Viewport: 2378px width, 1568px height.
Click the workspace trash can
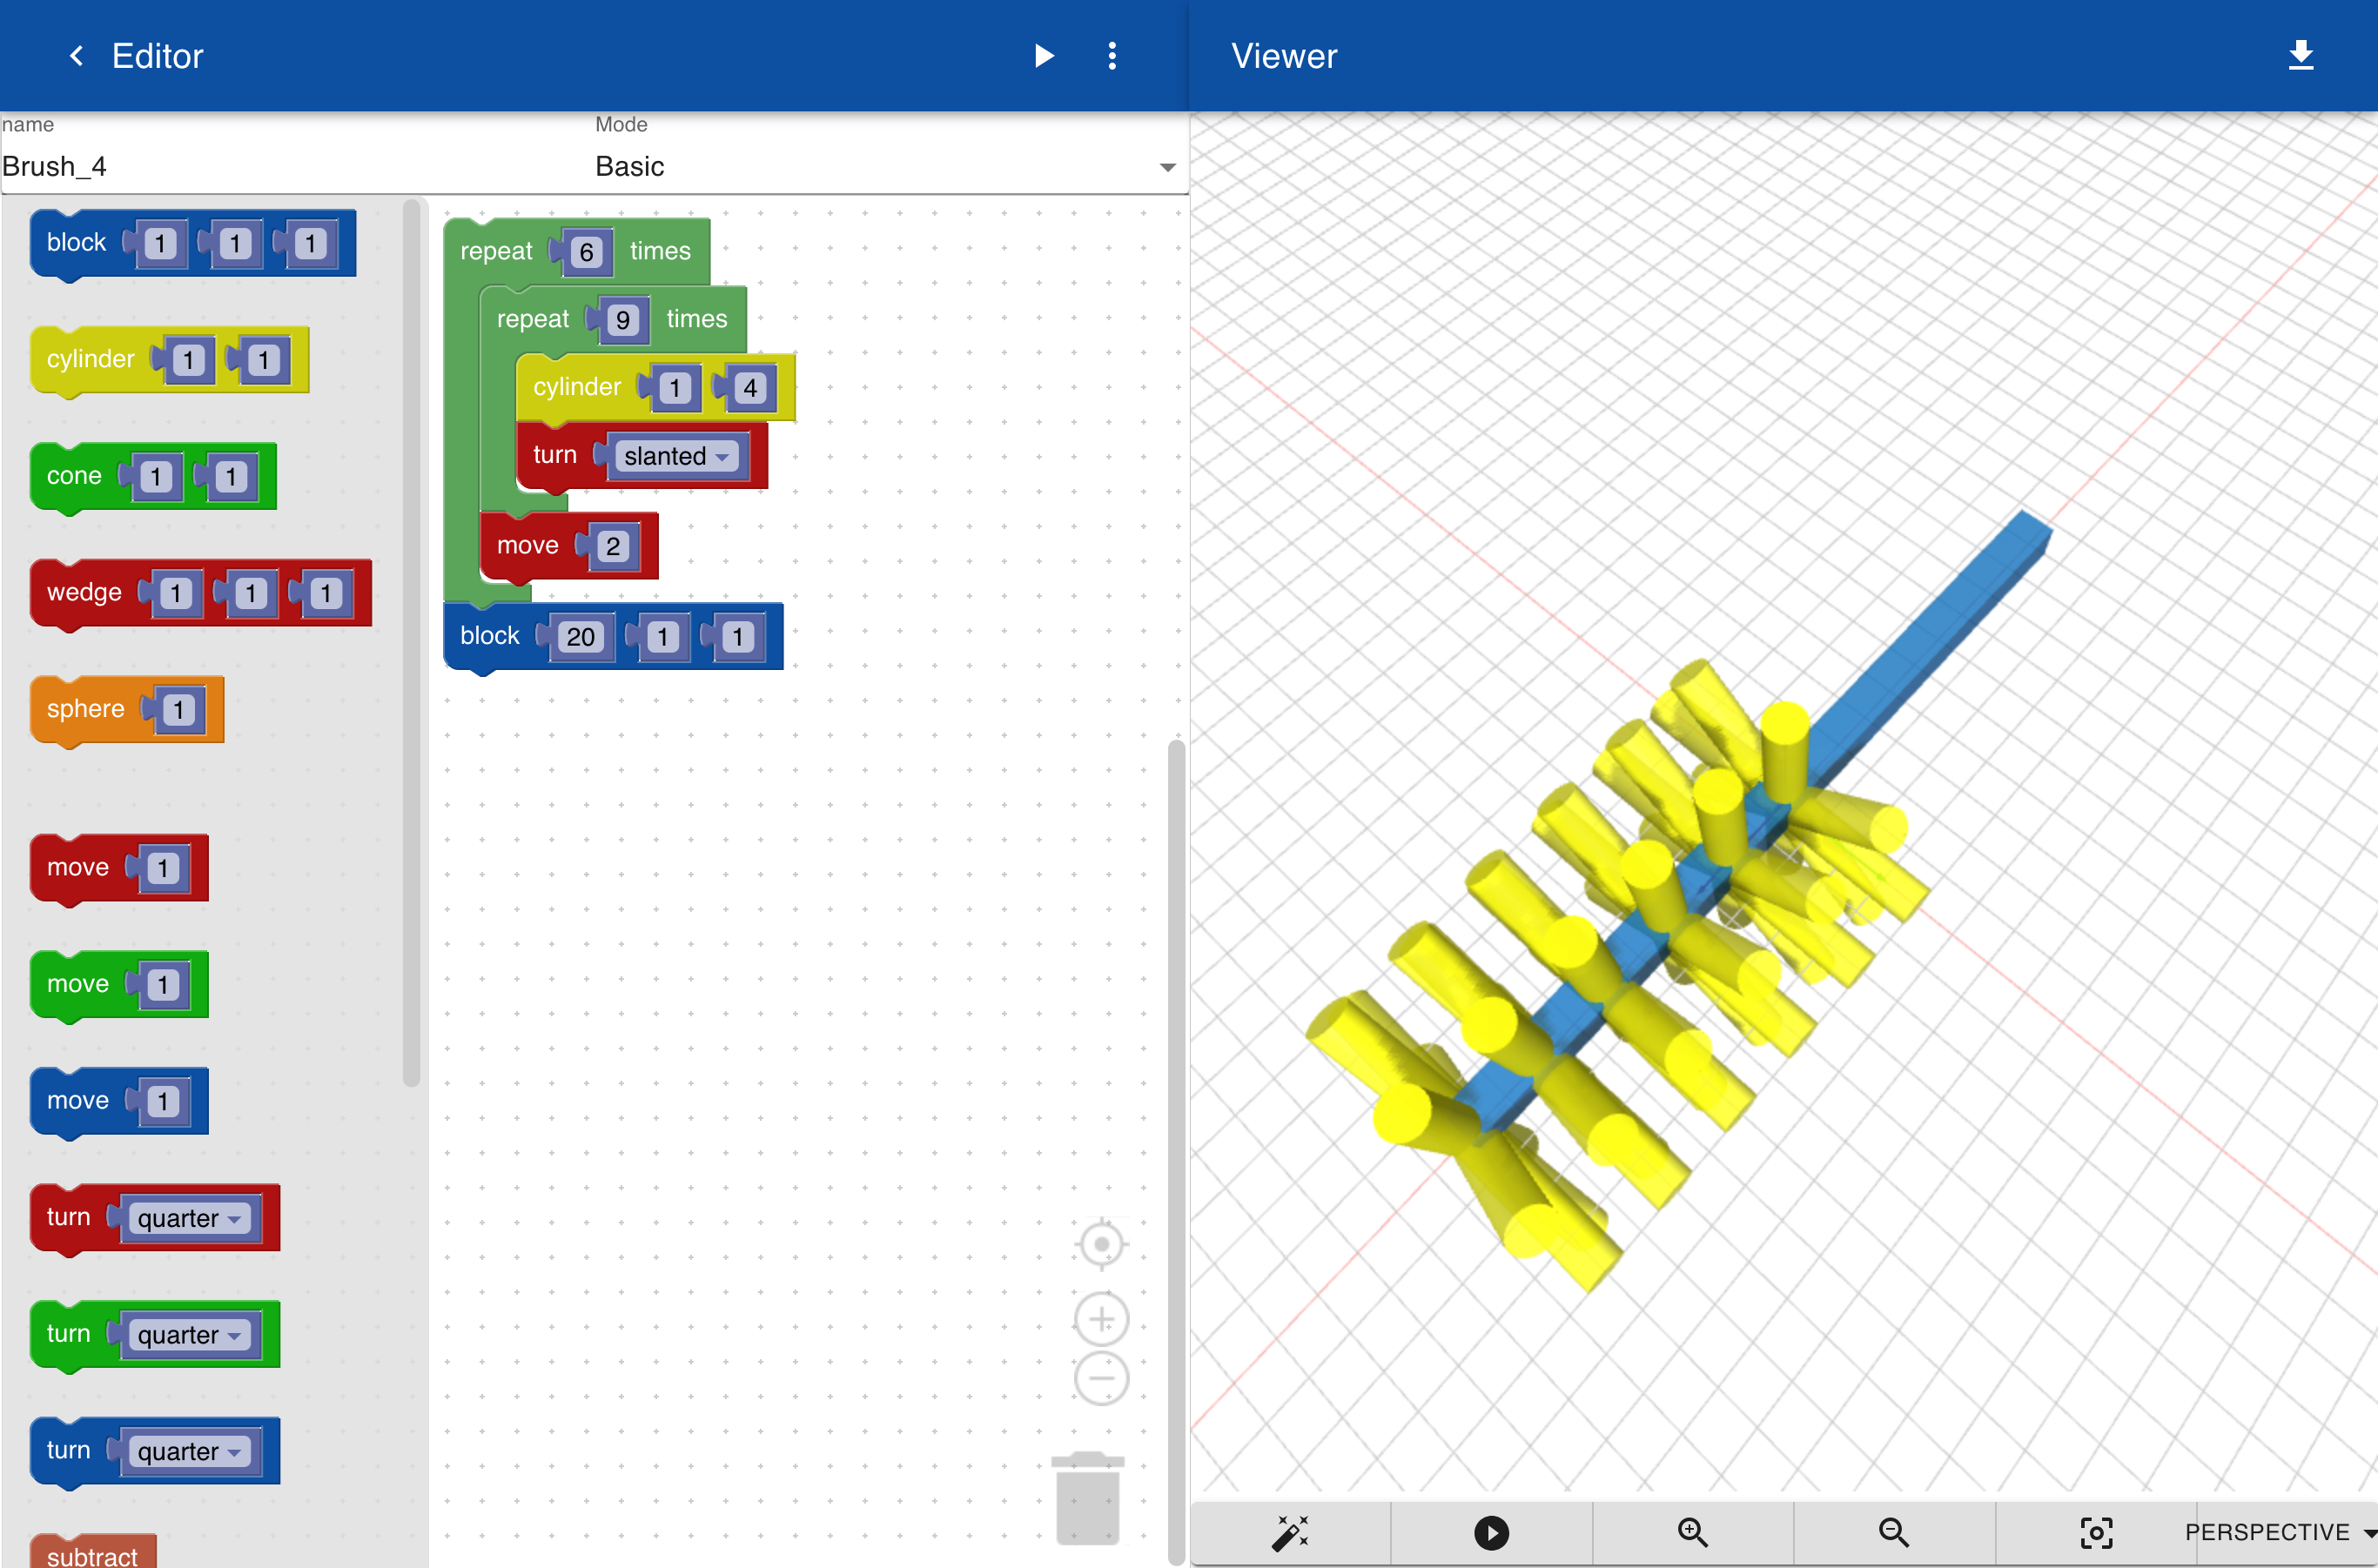(x=1087, y=1498)
